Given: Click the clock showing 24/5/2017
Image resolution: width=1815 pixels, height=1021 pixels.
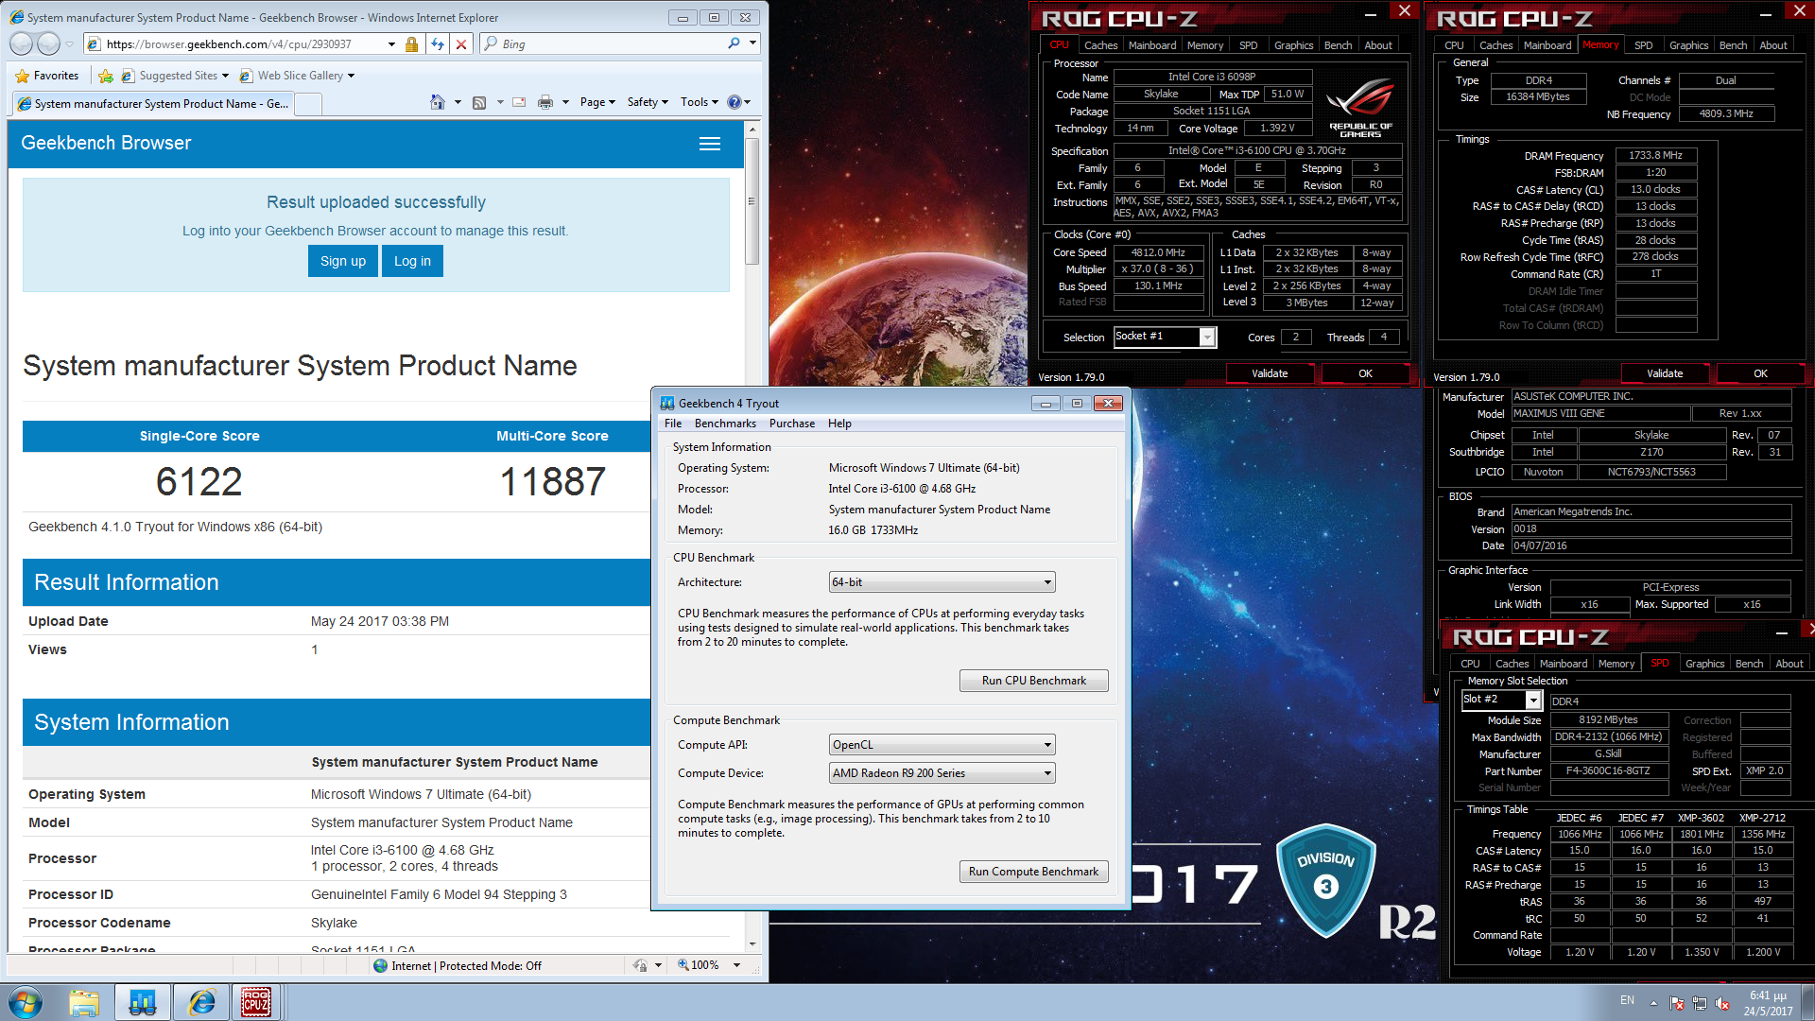Looking at the screenshot, I should point(1768,1003).
